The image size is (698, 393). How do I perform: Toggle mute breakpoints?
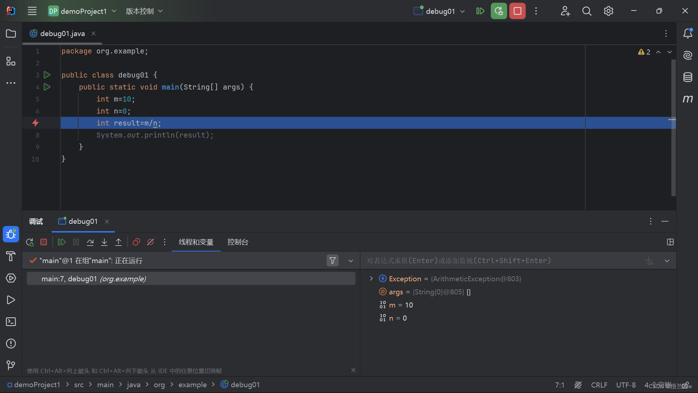click(151, 242)
